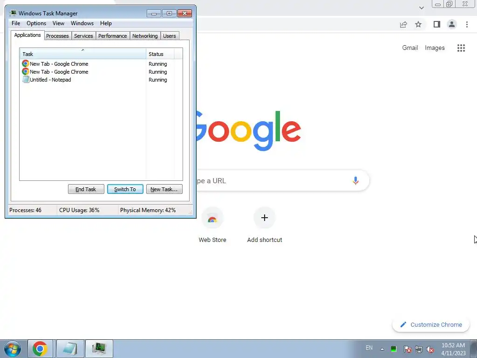This screenshot has width=477, height=358.
Task: Switch to the Processes tab
Action: point(57,36)
